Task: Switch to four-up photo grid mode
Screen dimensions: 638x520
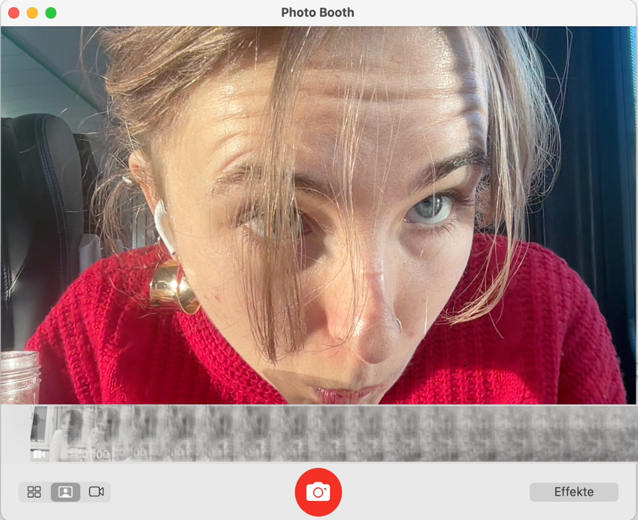Action: pos(34,492)
